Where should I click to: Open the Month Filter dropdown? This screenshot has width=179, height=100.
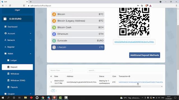click(61, 70)
